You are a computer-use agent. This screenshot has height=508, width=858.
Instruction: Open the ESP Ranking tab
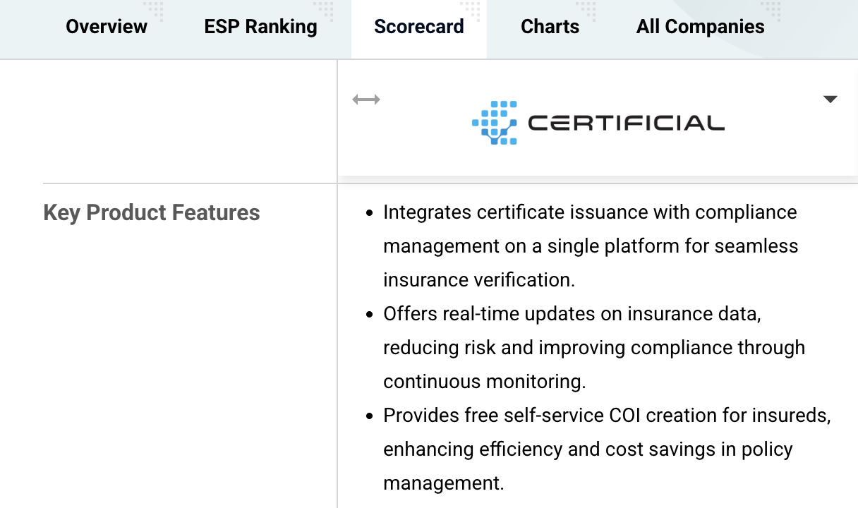pos(260,27)
